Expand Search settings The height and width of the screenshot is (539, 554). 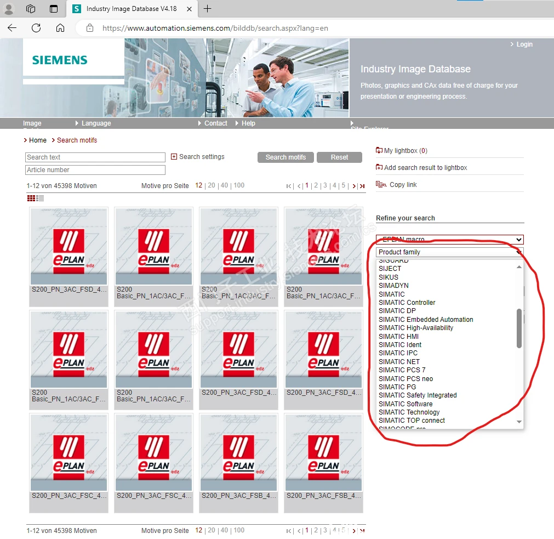[197, 157]
